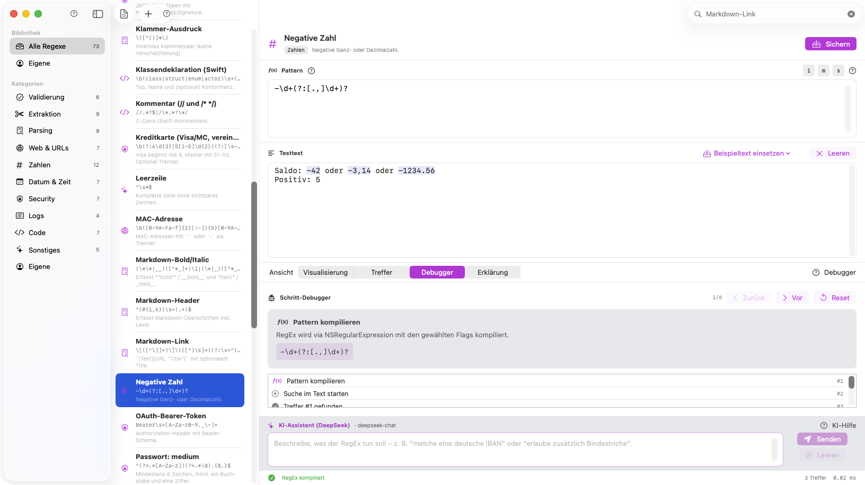Click the debugger steps list scrollbar
Image resolution: width=865 pixels, height=485 pixels.
point(851,382)
